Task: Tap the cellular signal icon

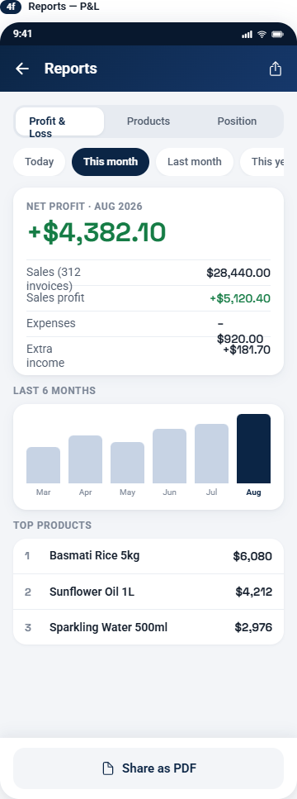Action: pyautogui.click(x=247, y=34)
